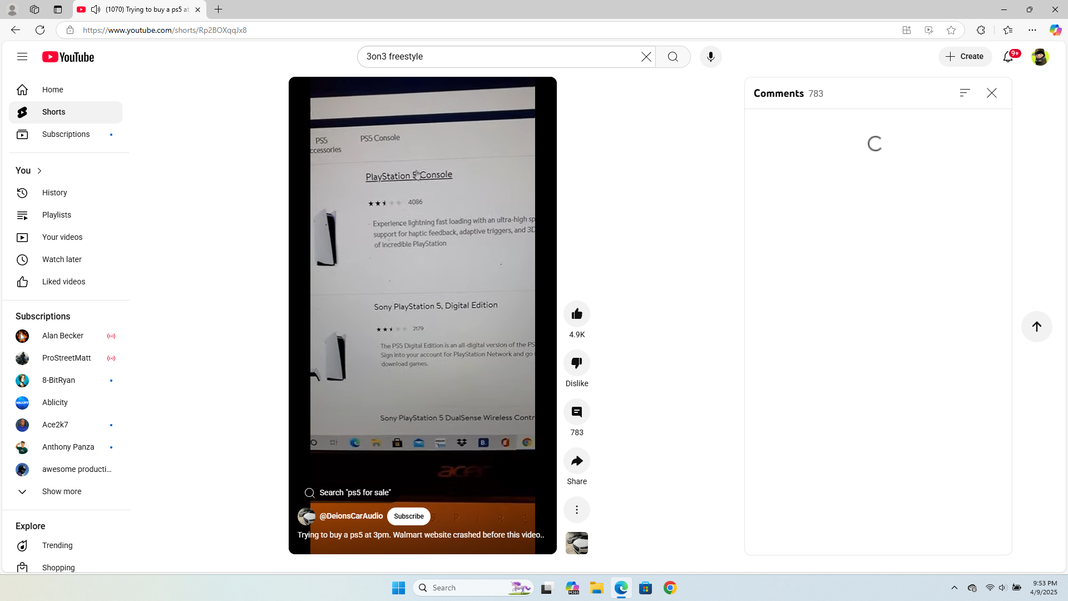Open Ace2k7 channel

(66, 425)
